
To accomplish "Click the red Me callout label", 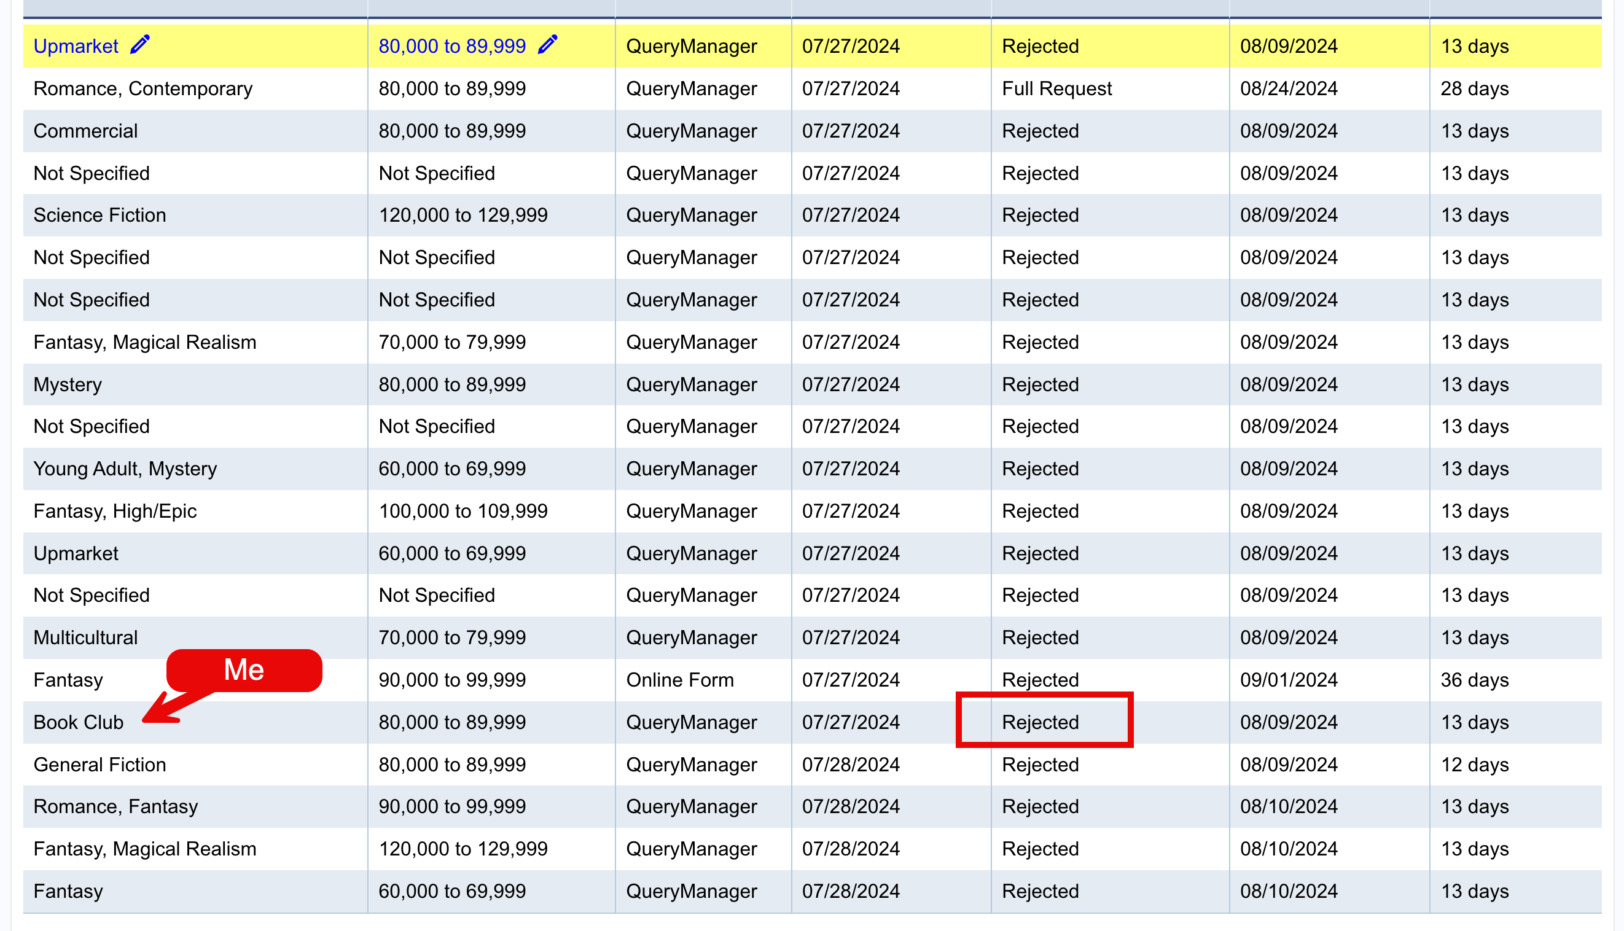I will (244, 670).
